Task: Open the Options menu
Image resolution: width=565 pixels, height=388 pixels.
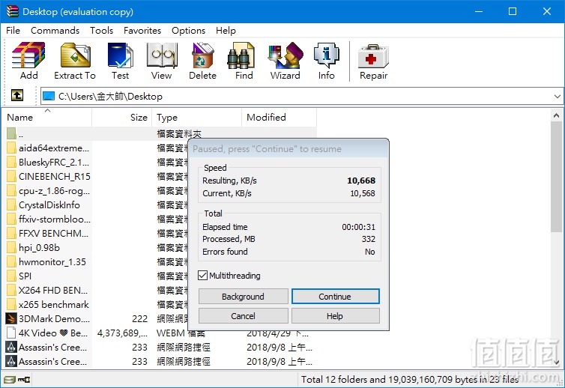Action: point(188,31)
